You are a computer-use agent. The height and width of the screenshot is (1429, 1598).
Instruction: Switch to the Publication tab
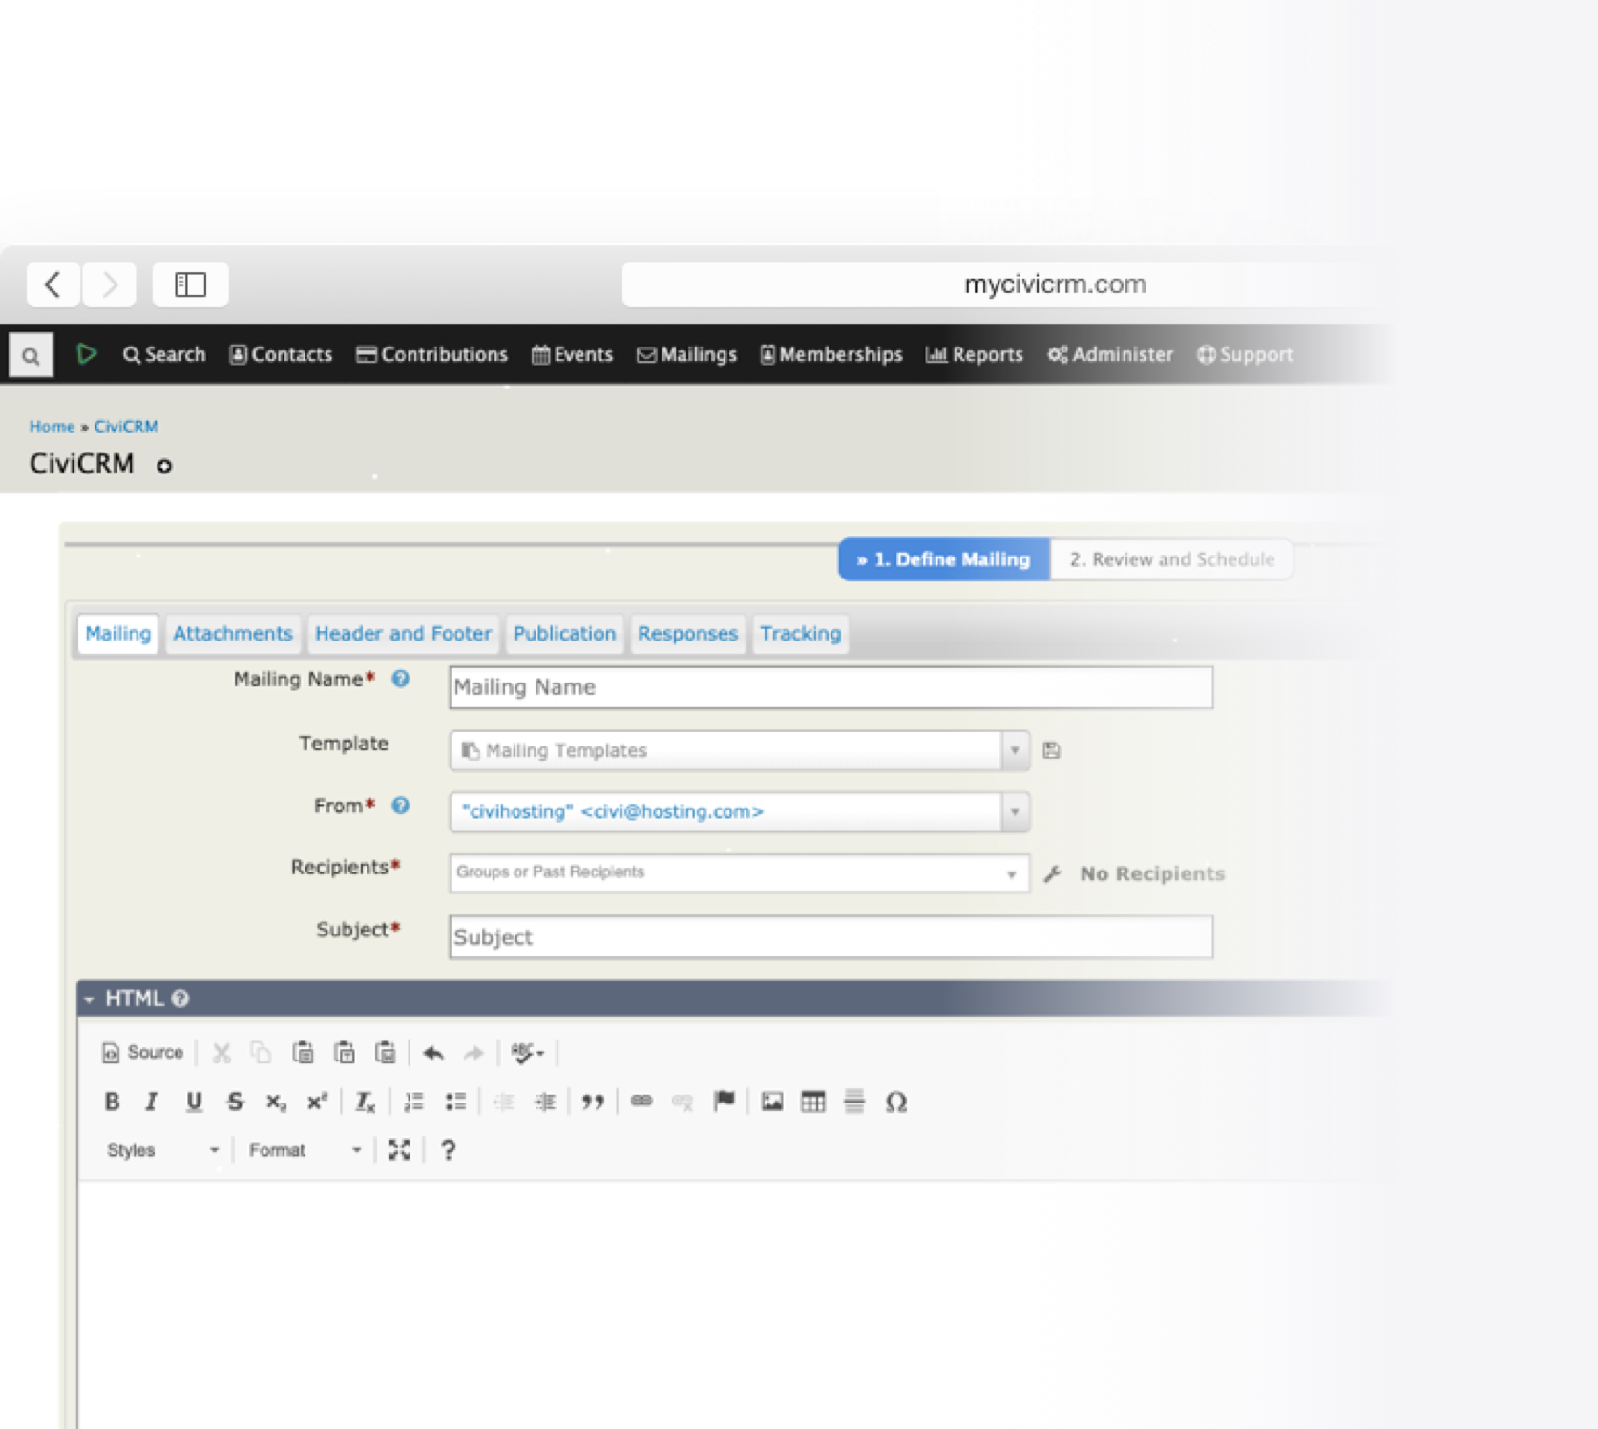tap(564, 634)
